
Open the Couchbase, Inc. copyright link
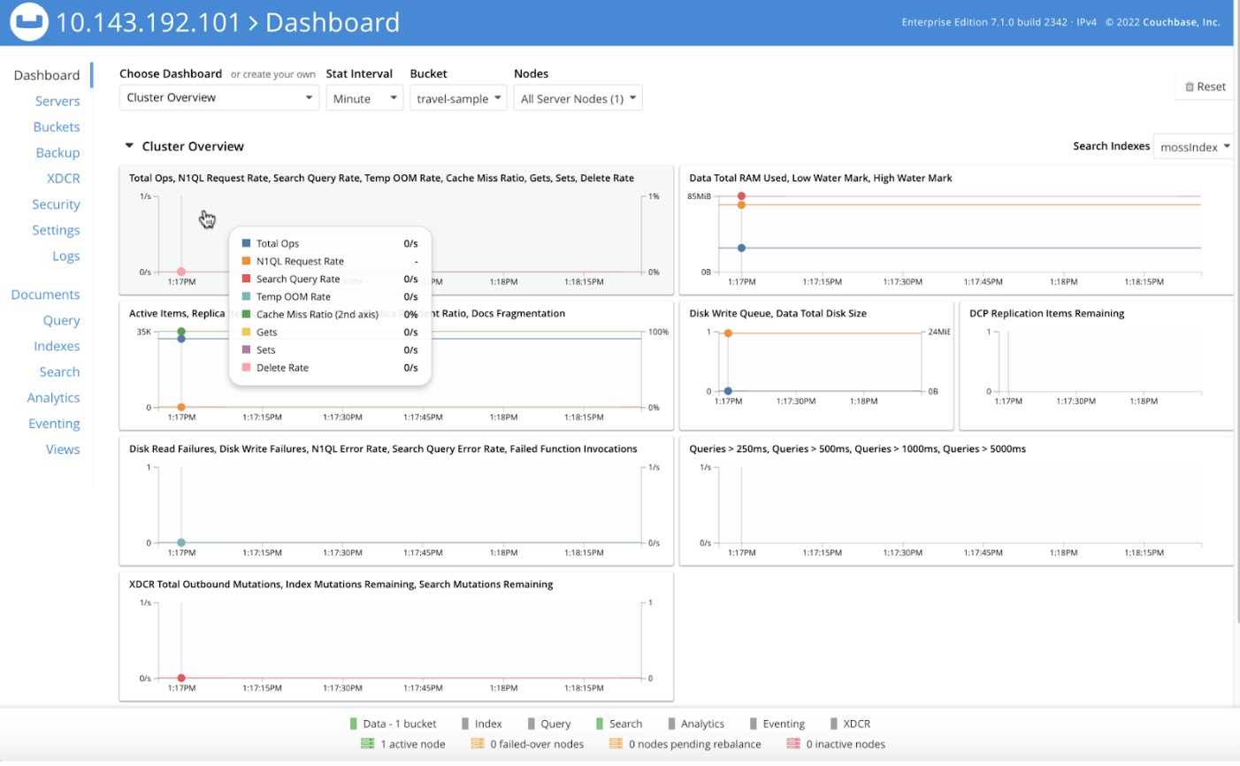(1181, 22)
